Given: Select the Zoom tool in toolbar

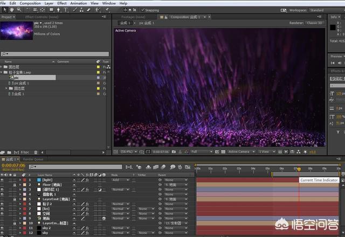Looking at the screenshot, I should (19, 10).
